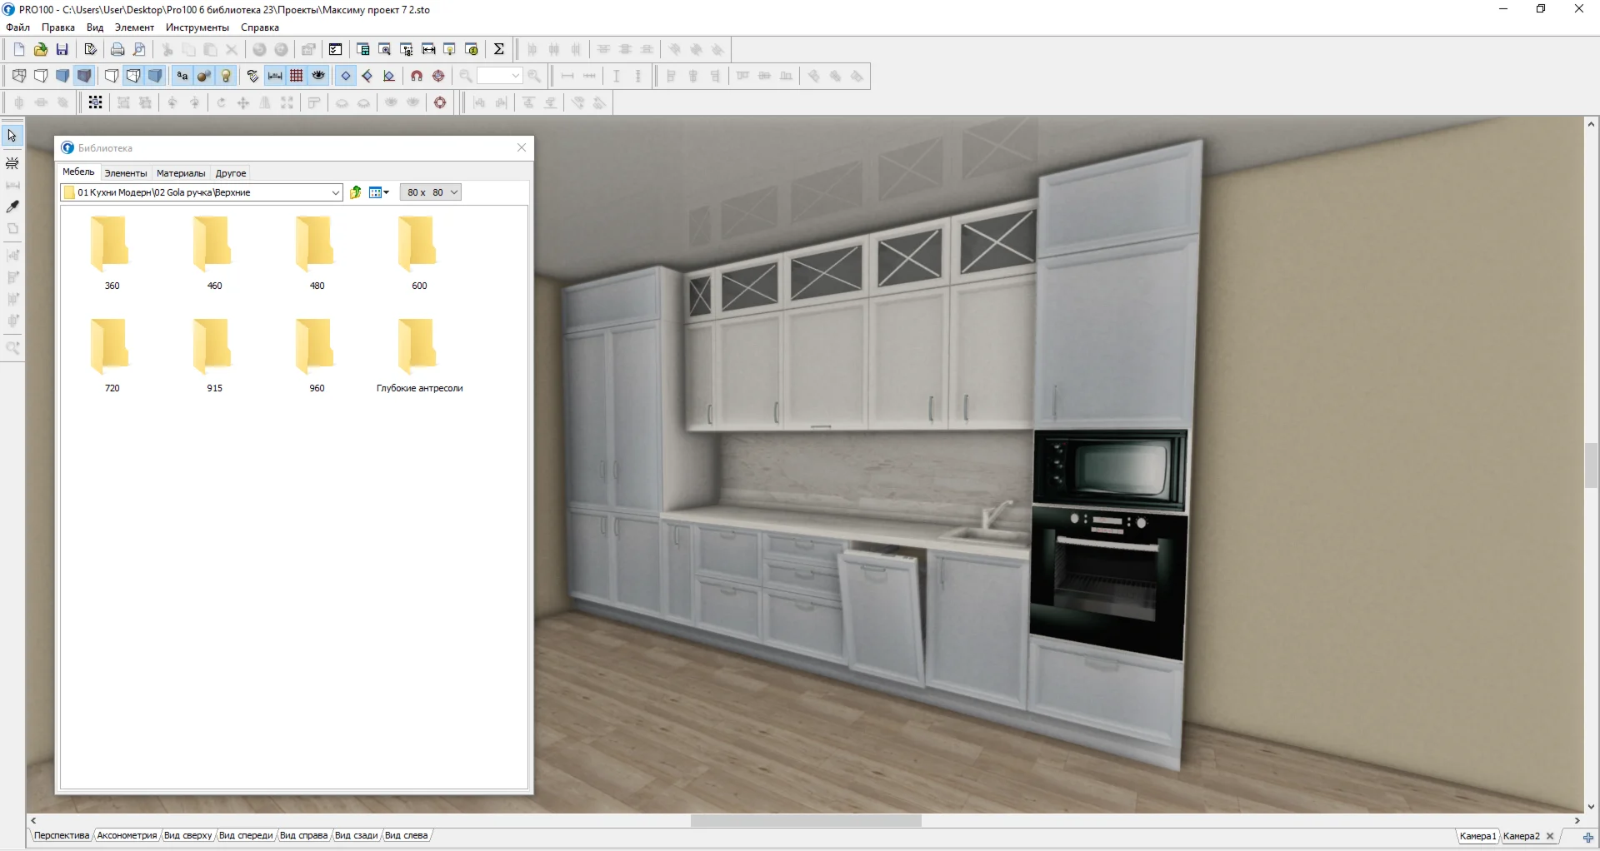Open the Инструменты menu
The height and width of the screenshot is (851, 1600).
(197, 27)
